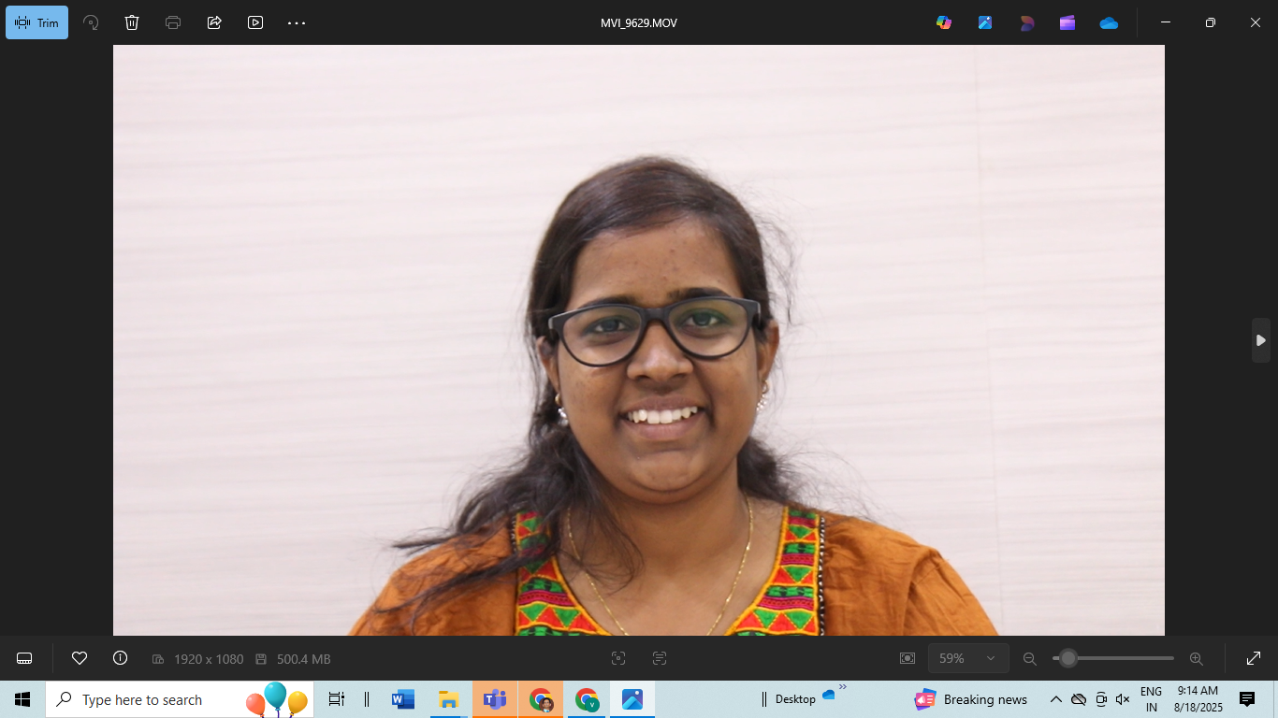
Task: Toggle favorite with the heart icon
Action: (x=80, y=658)
